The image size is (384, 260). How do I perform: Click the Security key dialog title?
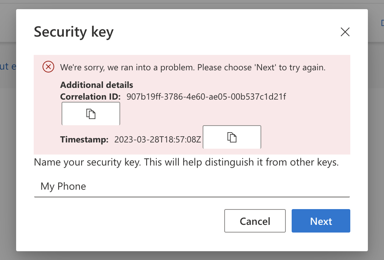pyautogui.click(x=73, y=32)
